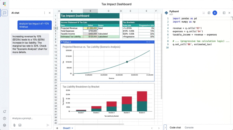Select the 5% progressive rate cell
Image resolution: width=233 pixels, height=130 pixels.
click(x=146, y=28)
